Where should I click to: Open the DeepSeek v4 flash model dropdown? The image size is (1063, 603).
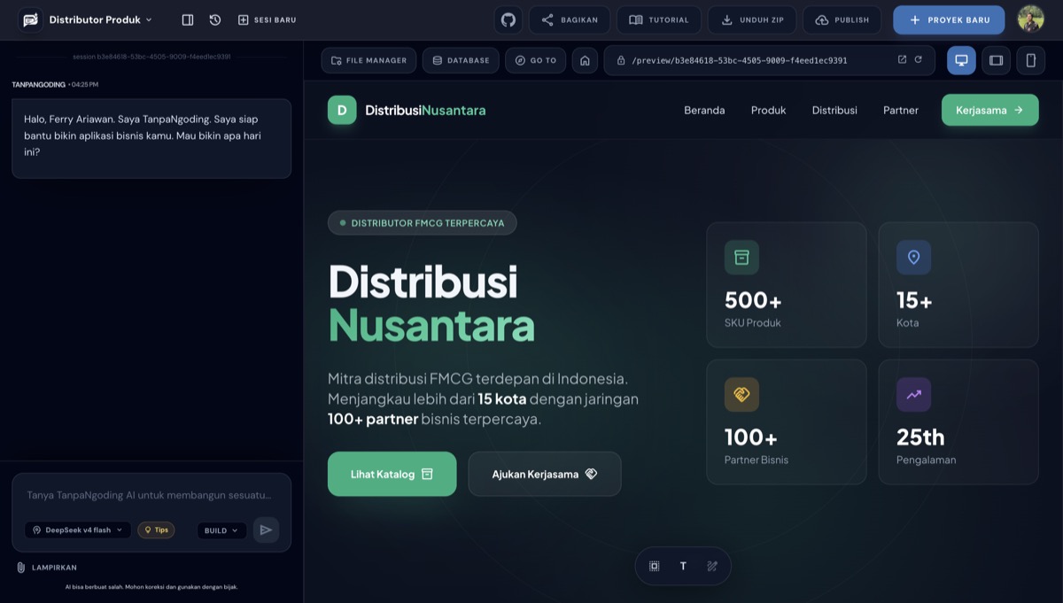click(78, 530)
